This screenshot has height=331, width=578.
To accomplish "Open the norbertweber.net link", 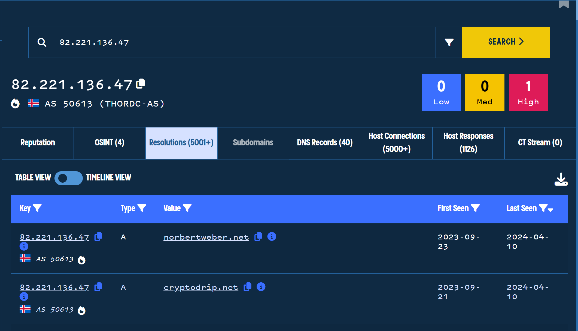I will (x=206, y=237).
